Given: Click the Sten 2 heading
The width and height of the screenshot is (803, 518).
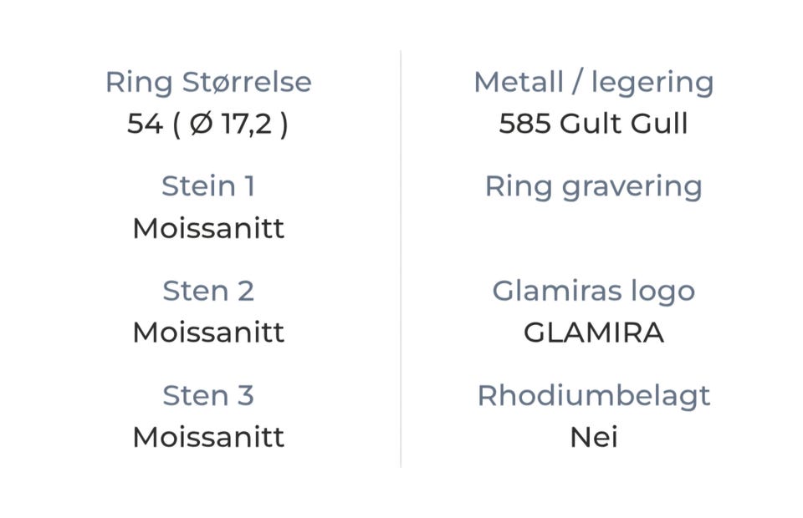Looking at the screenshot, I should click(207, 291).
